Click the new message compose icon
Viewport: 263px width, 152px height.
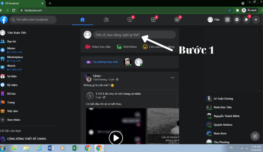click(x=255, y=136)
